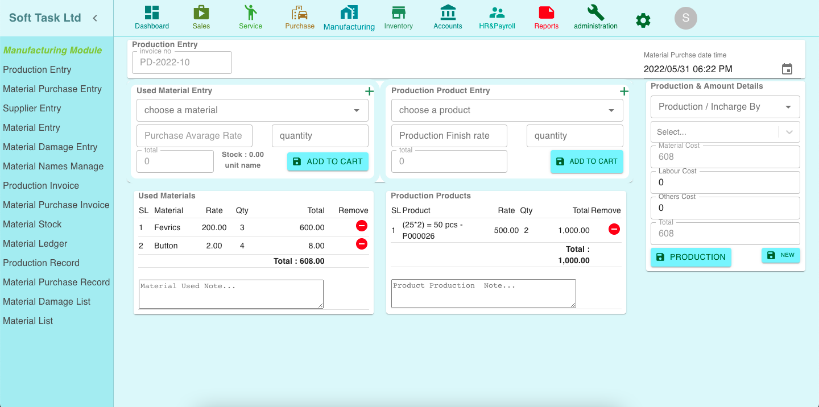Open the Purchase module icon
The image size is (819, 407).
pos(300,16)
